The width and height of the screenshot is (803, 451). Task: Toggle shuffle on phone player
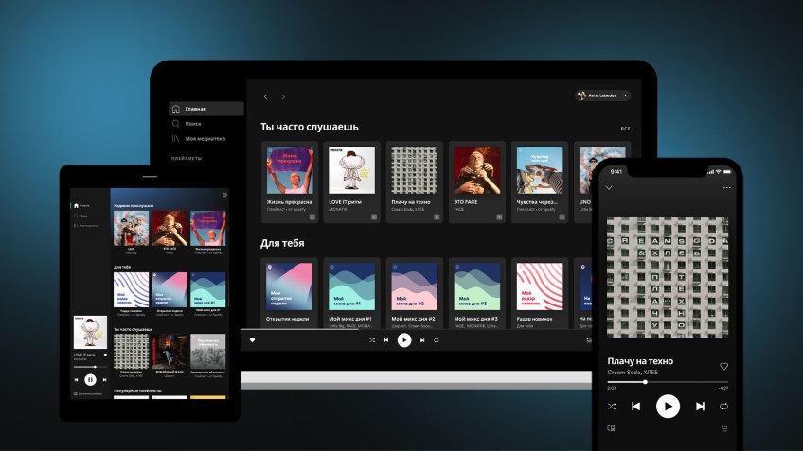click(x=612, y=407)
